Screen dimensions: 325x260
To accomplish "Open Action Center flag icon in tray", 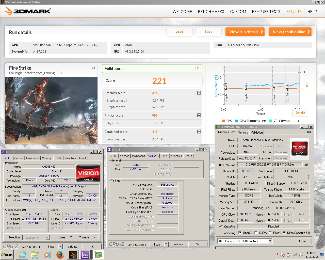I will [283, 255].
